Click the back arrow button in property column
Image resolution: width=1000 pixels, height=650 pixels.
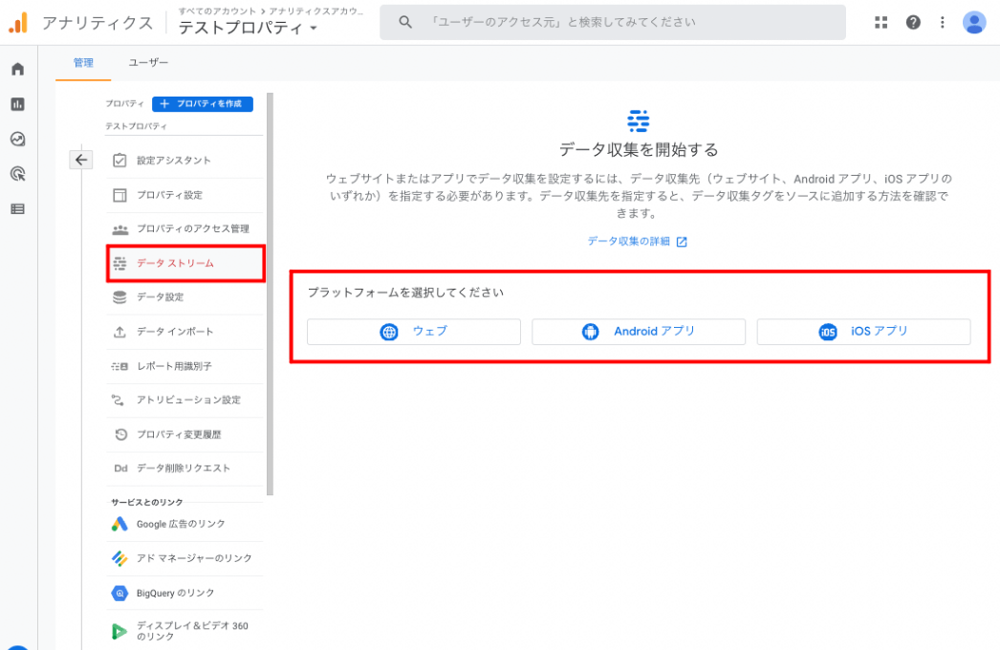[81, 160]
